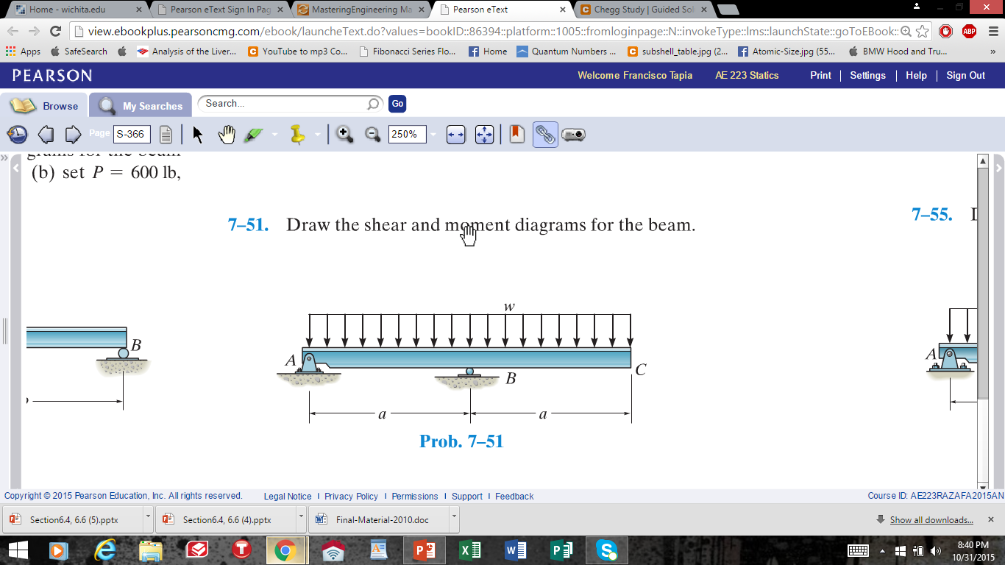Open the Settings link
Viewport: 1005px width, 565px height.
point(868,75)
